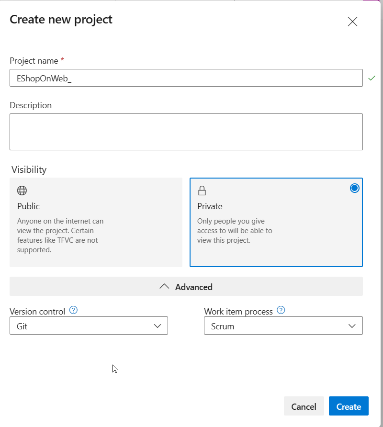Click the dropdown arrow on the Git selector
Viewport: 383px width, 427px height.
point(158,326)
